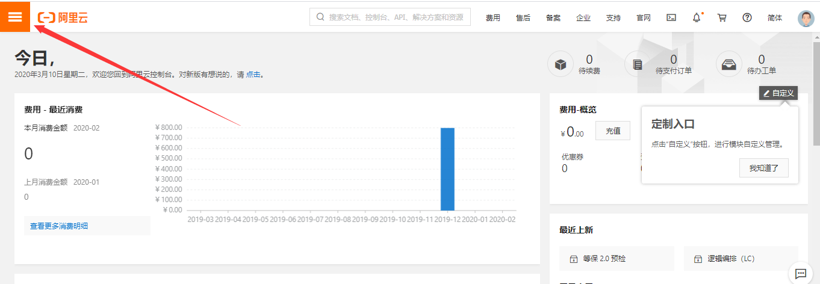Viewport: 820px width, 284px height.
Task: Click the 优惠券 label
Action: 573,157
